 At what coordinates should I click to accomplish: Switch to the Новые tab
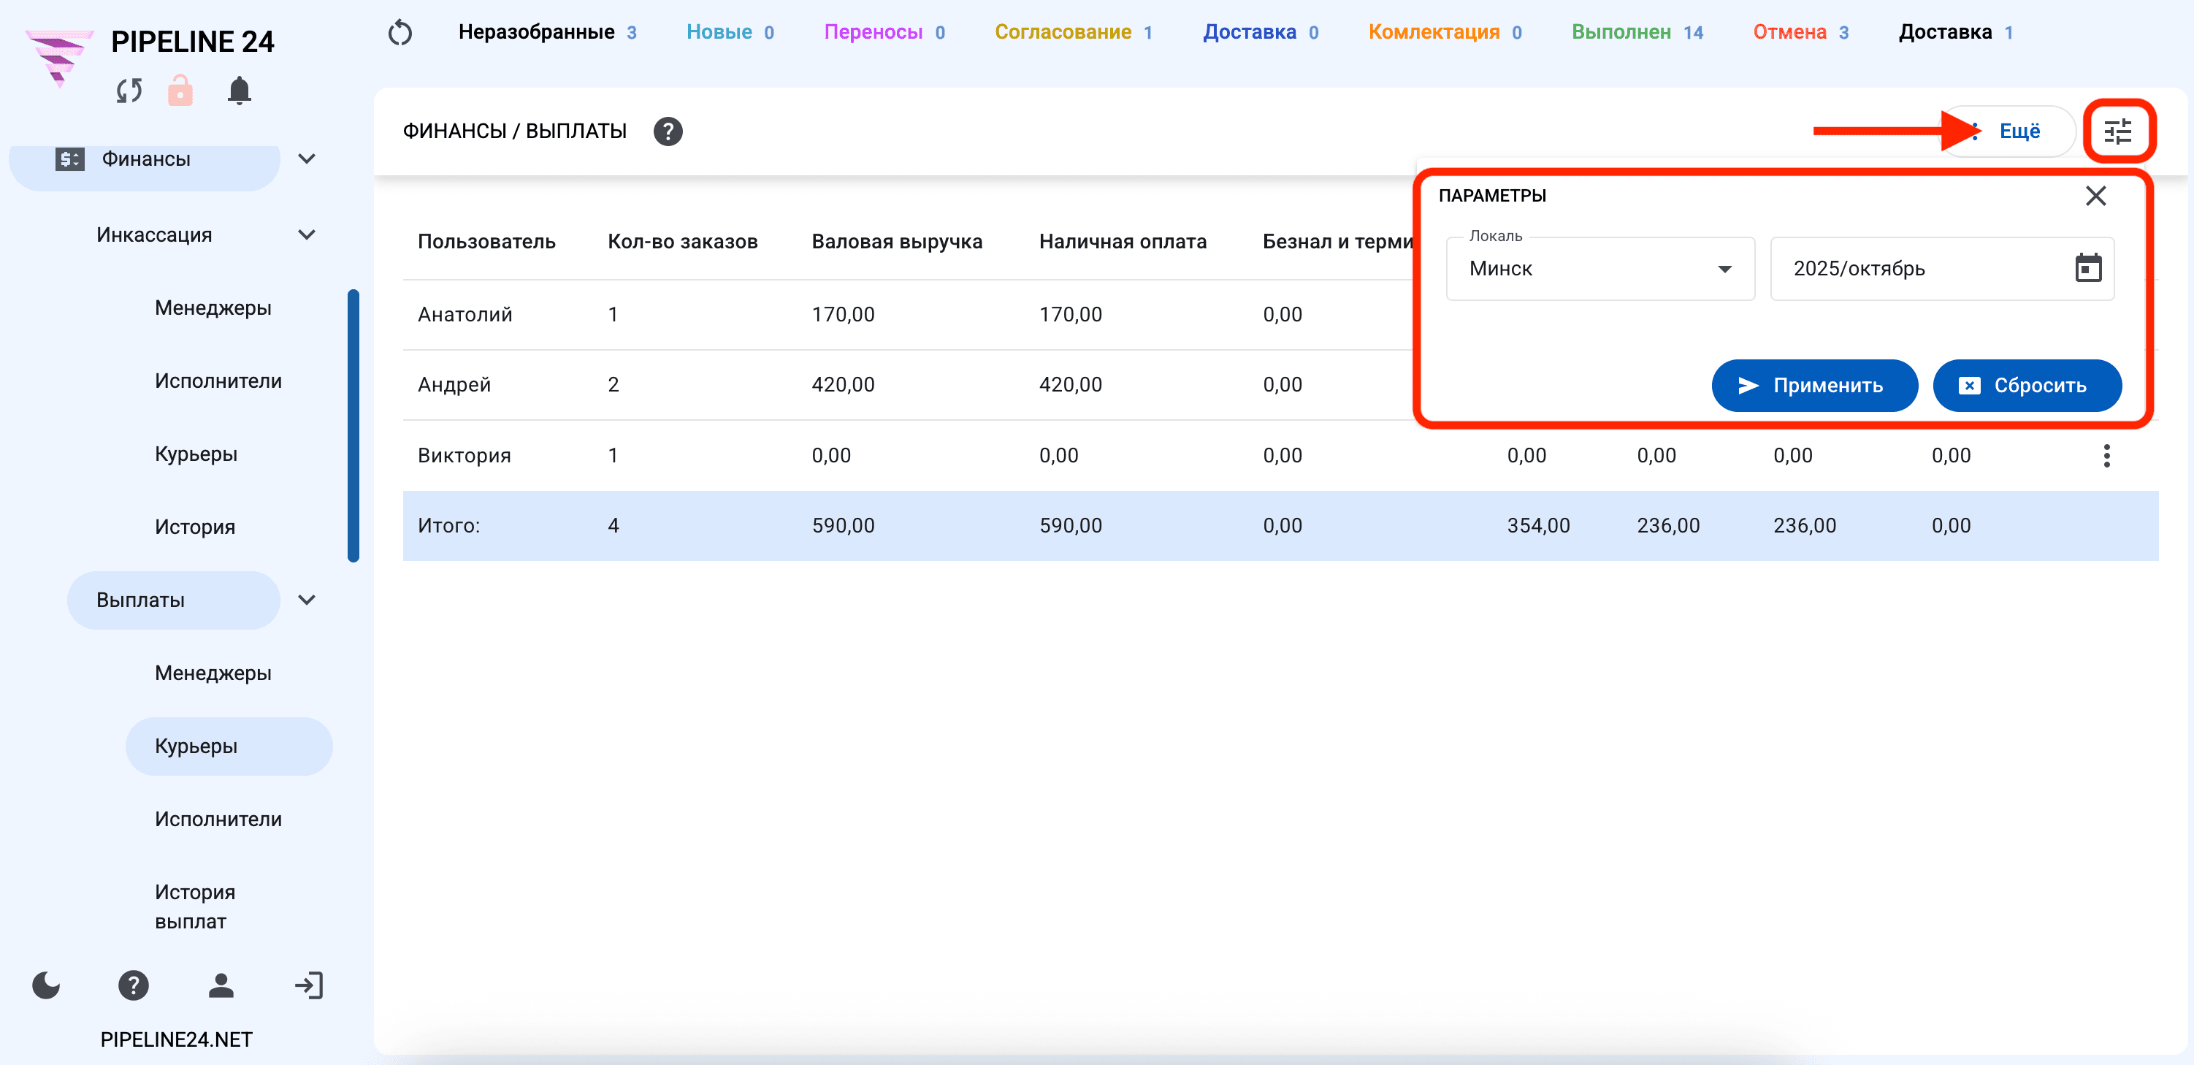(730, 32)
